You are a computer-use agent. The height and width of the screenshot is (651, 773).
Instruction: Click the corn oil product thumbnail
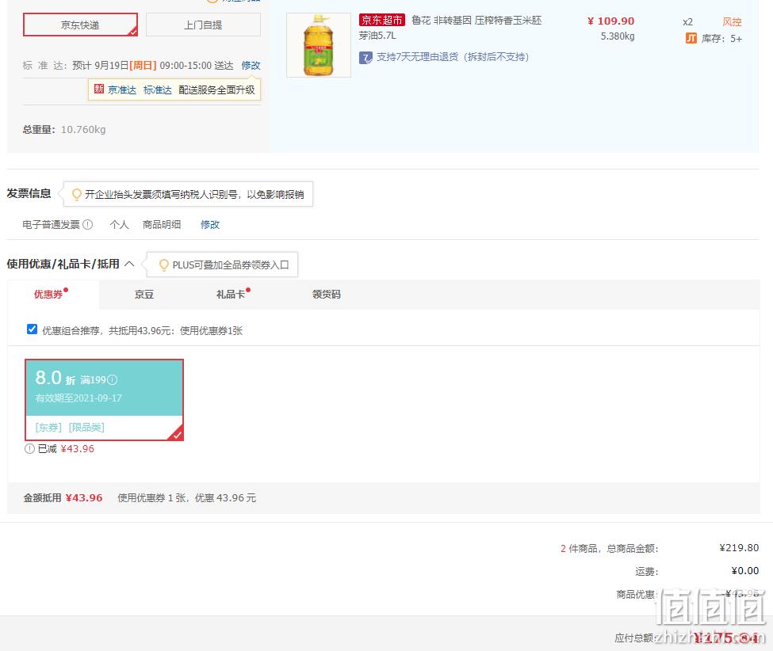[x=319, y=45]
